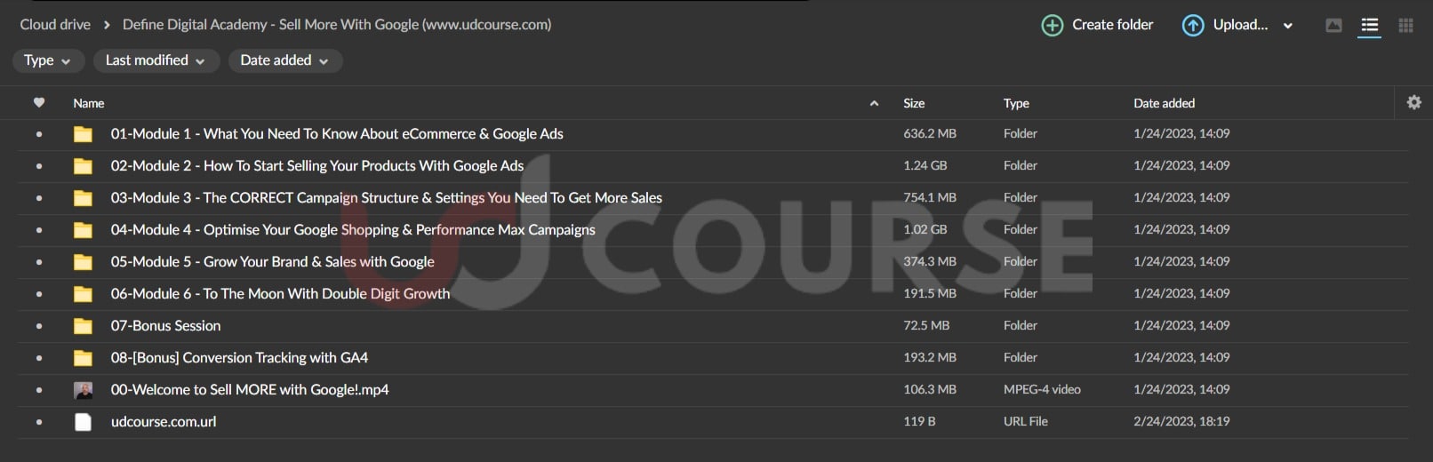The height and width of the screenshot is (462, 1433).
Task: Click the Create folder plus icon
Action: (x=1052, y=26)
